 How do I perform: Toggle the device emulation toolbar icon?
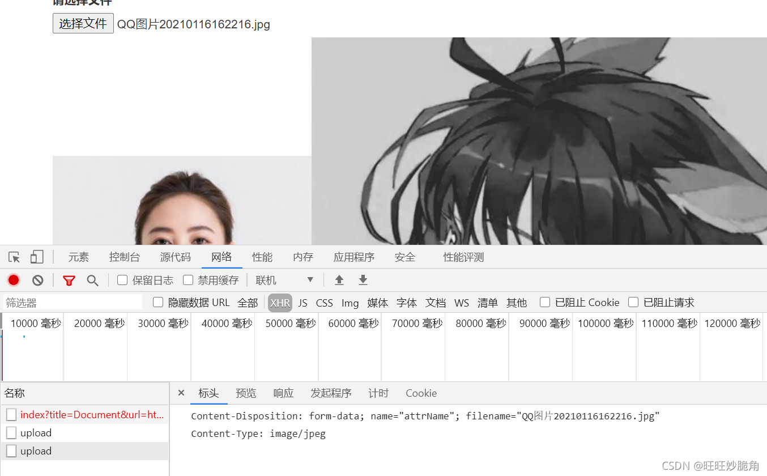[x=37, y=257]
